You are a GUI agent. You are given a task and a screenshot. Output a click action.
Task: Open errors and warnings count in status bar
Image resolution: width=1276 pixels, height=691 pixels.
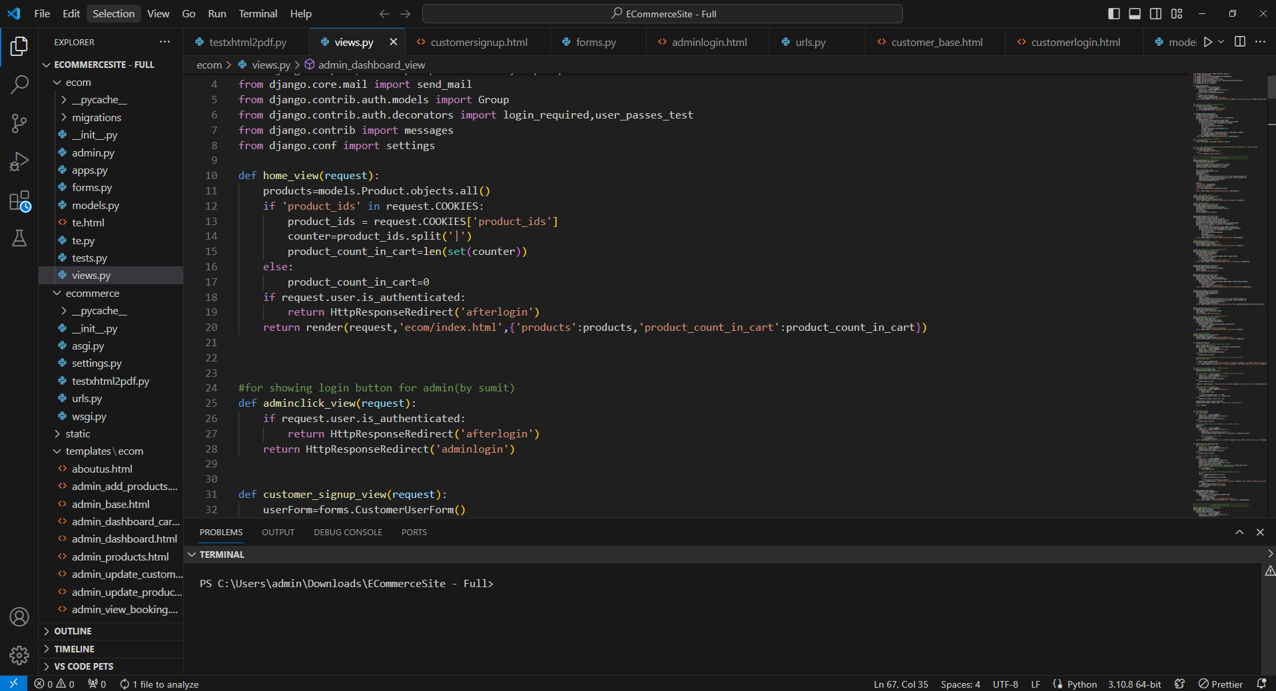click(x=55, y=684)
